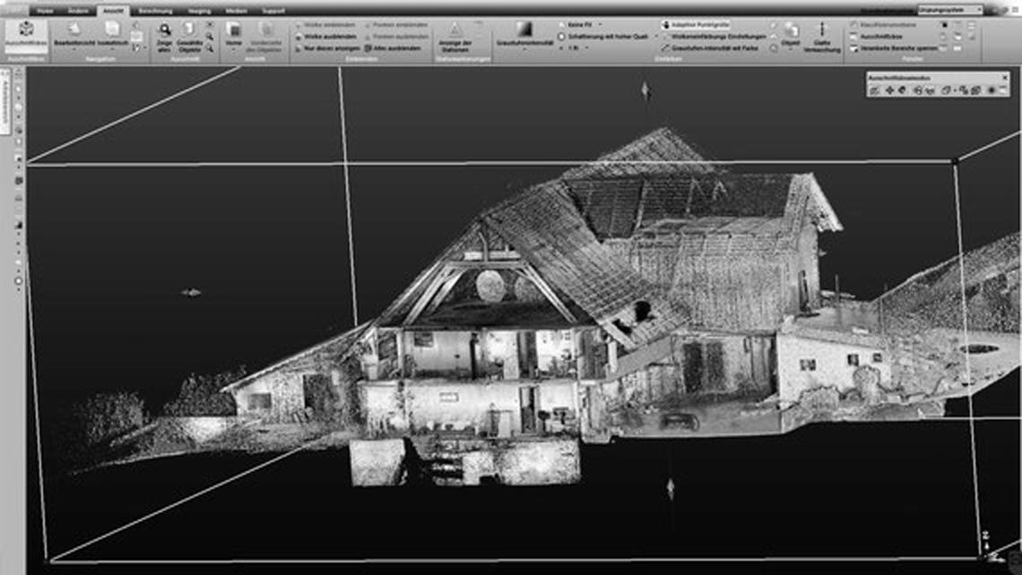This screenshot has height=575, width=1022.
Task: Open the Imaging ribbon tab
Action: tap(199, 10)
